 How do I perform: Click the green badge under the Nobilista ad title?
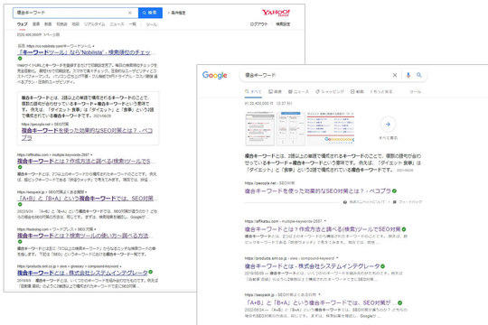(20, 59)
